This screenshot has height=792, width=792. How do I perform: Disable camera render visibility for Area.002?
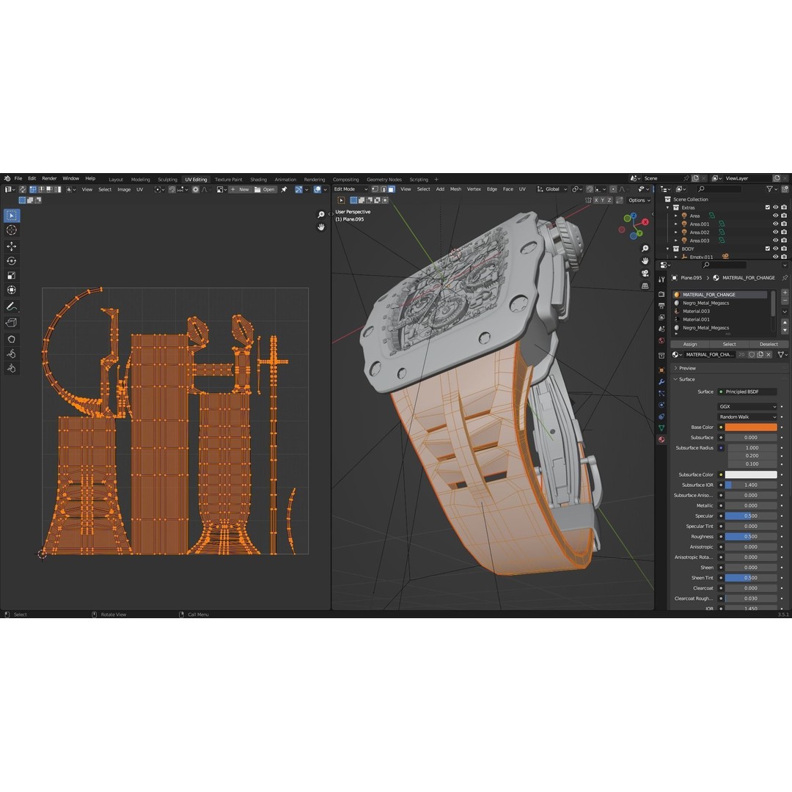[x=784, y=232]
